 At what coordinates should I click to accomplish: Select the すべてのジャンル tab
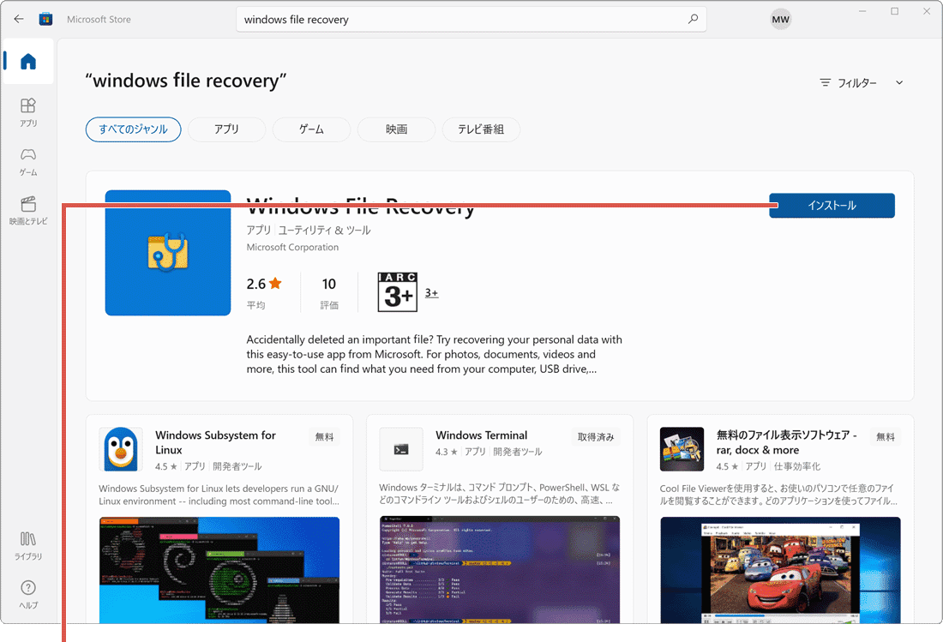point(133,129)
